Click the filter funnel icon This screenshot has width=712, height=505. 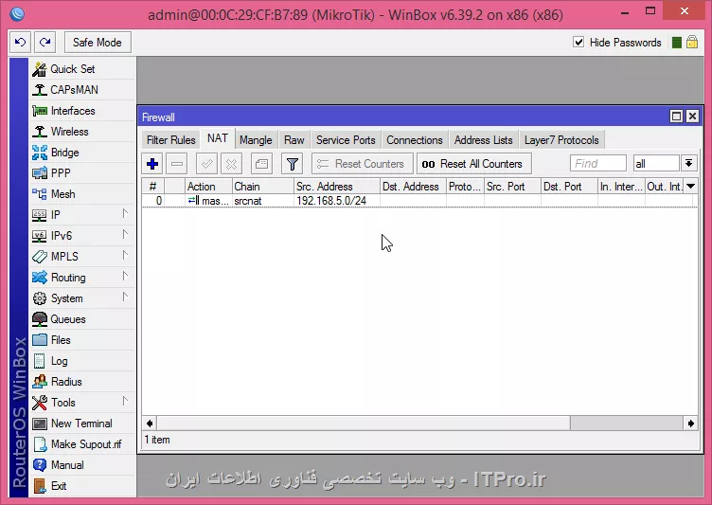(293, 164)
